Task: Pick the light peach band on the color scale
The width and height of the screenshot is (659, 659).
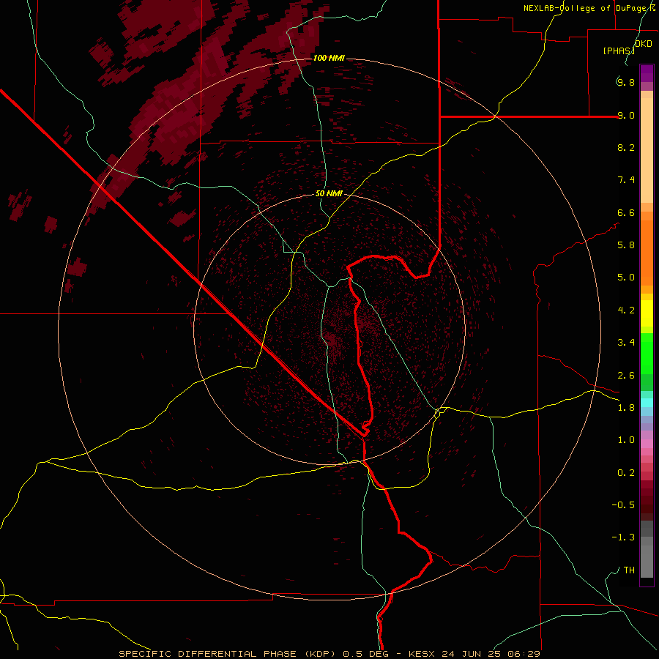Action: point(647,150)
